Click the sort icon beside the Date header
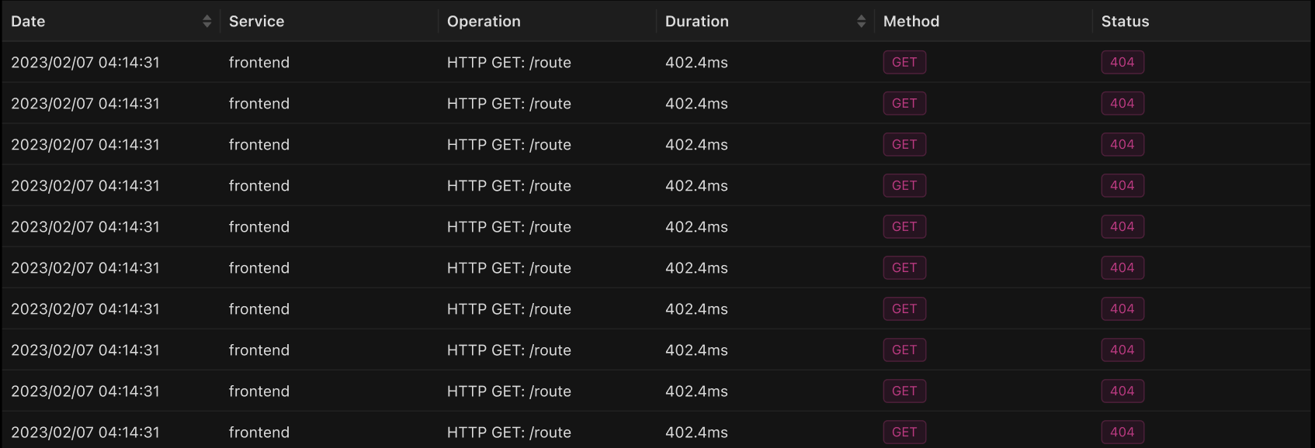 [x=207, y=21]
